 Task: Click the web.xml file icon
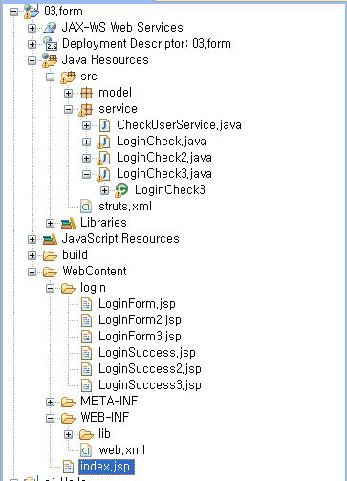point(86,450)
